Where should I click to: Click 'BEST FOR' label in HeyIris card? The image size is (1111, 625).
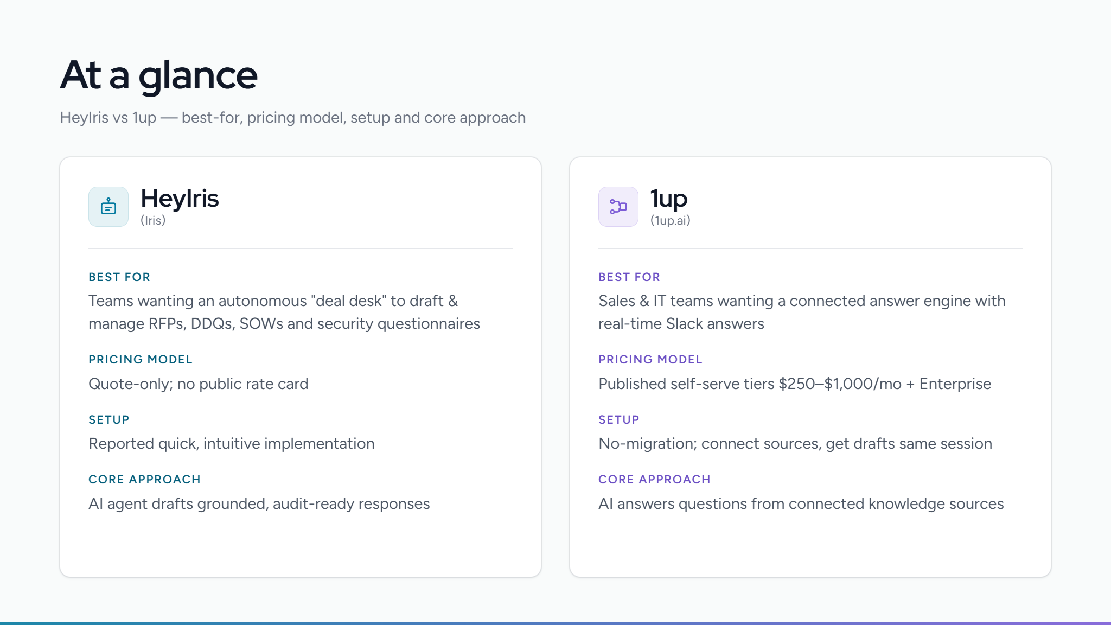click(119, 277)
